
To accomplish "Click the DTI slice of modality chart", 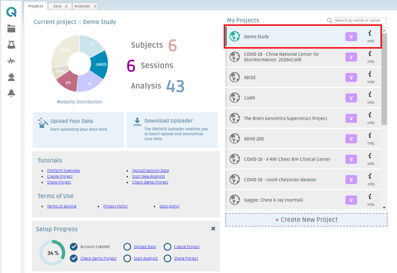I will click(68, 83).
